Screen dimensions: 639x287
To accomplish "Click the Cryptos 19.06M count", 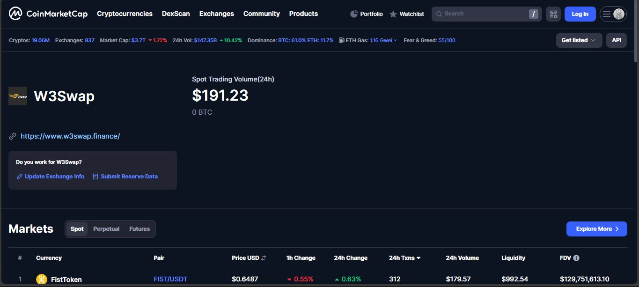I will (x=40, y=40).
